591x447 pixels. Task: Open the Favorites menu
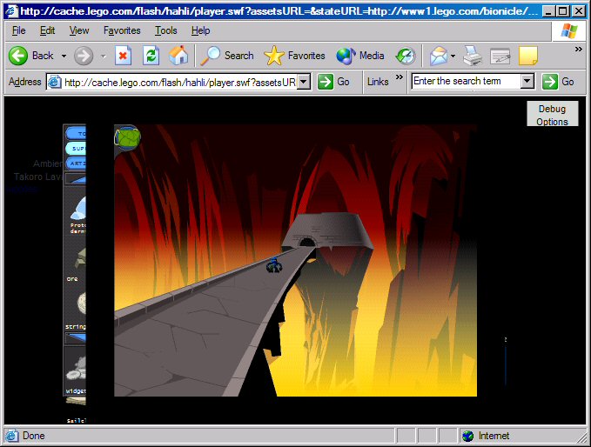[122, 30]
